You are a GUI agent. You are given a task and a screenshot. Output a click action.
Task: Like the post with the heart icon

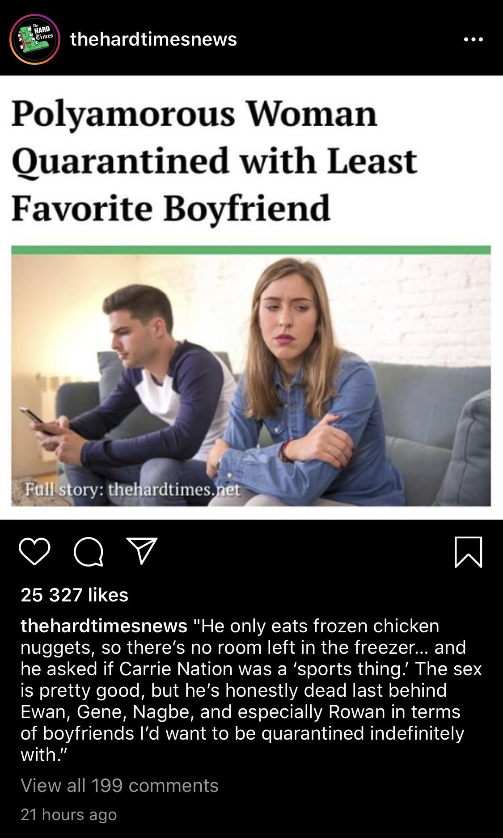[35, 552]
